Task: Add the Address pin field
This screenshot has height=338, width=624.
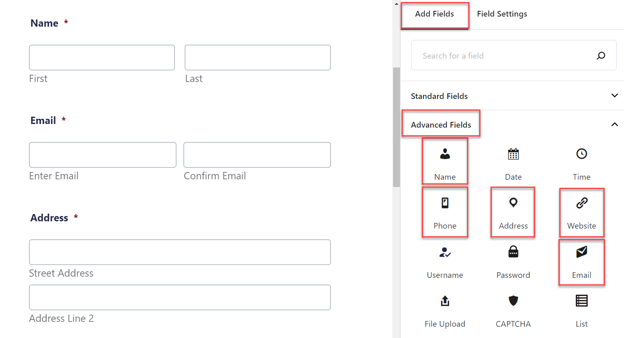Action: [513, 212]
